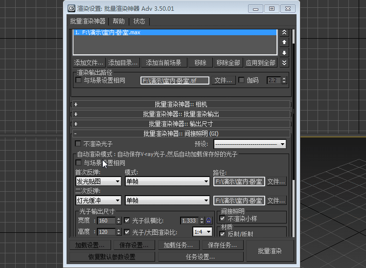Click the 保存任务... button
Screen dimensions: 366x268
(x=223, y=245)
